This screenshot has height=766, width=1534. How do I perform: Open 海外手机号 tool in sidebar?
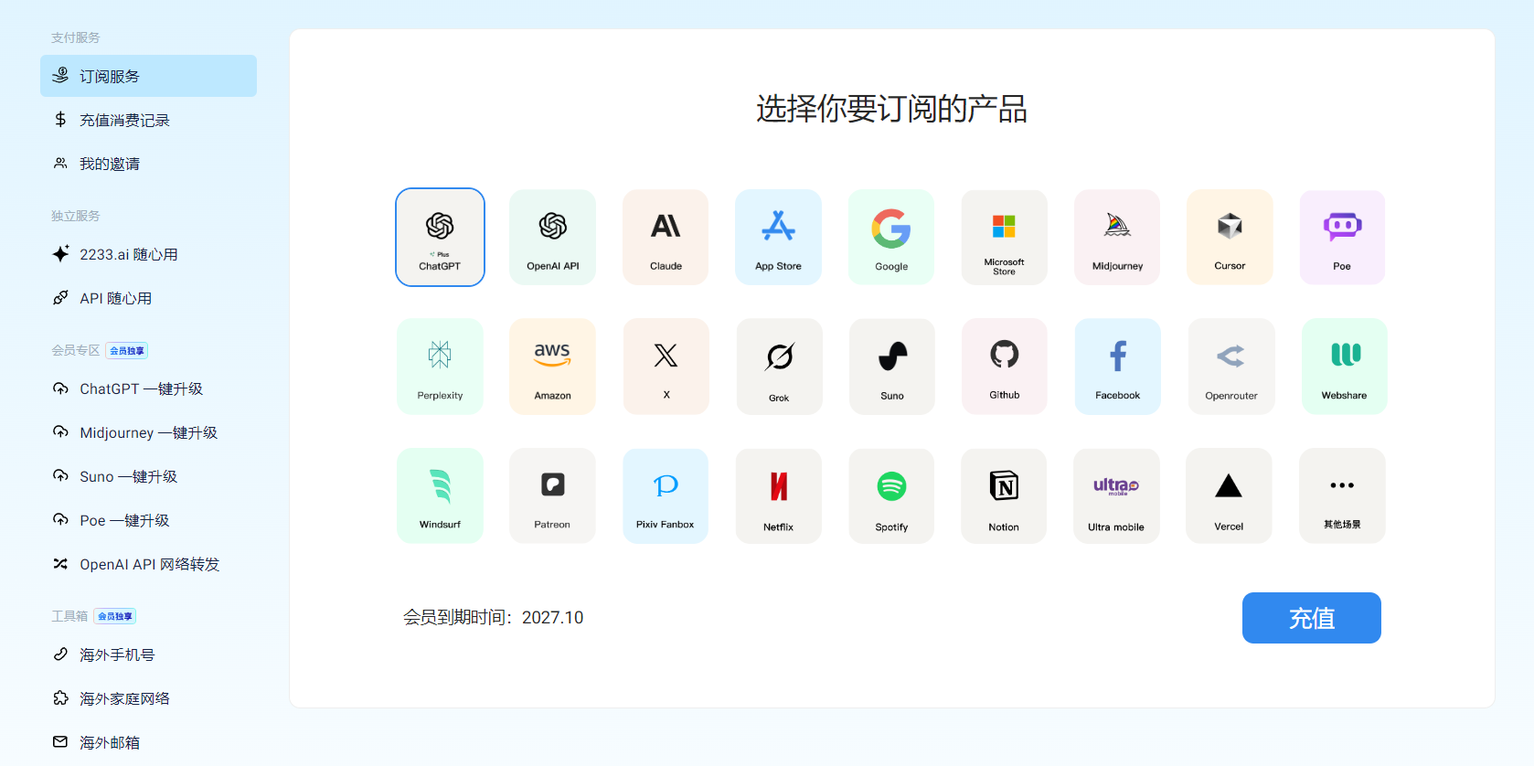click(117, 655)
